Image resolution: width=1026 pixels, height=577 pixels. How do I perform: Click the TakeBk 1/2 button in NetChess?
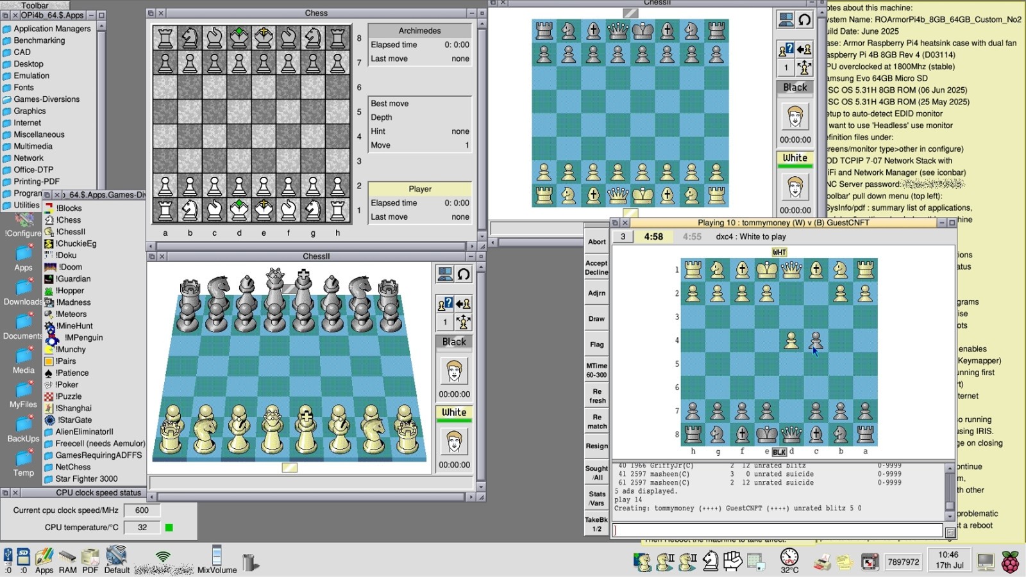coord(597,524)
